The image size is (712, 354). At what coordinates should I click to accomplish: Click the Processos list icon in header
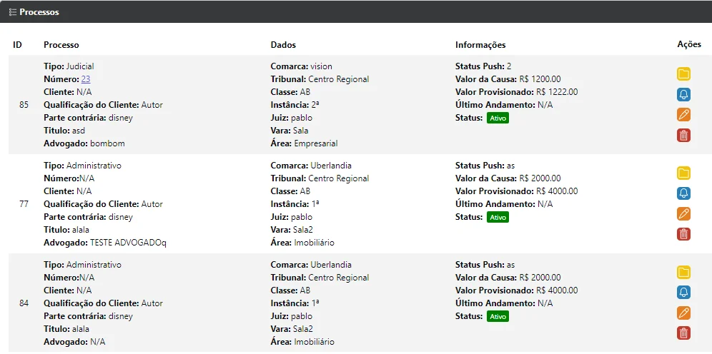12,12
